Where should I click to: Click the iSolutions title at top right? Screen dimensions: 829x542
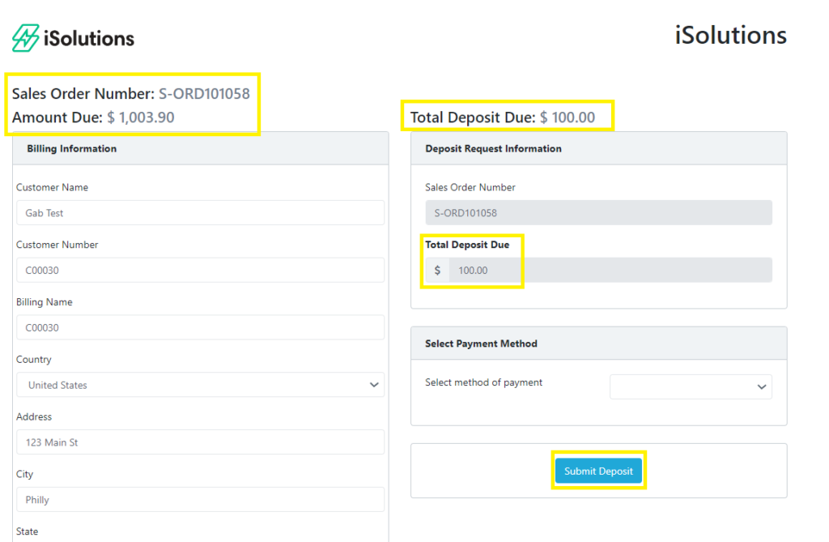730,36
